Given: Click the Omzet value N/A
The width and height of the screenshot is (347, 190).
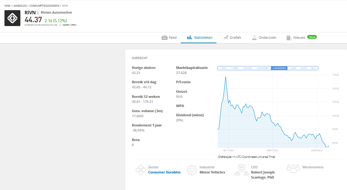Looking at the screenshot, I should (179, 97).
